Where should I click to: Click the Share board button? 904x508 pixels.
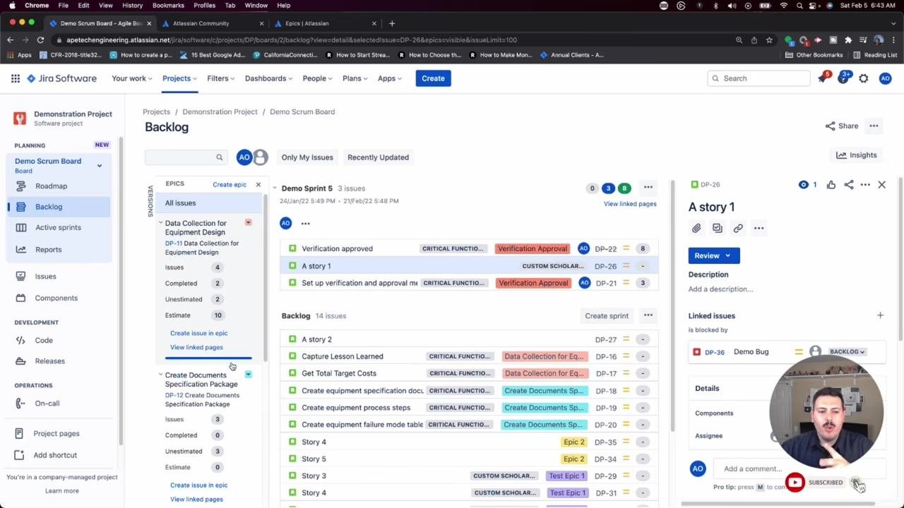[842, 126]
